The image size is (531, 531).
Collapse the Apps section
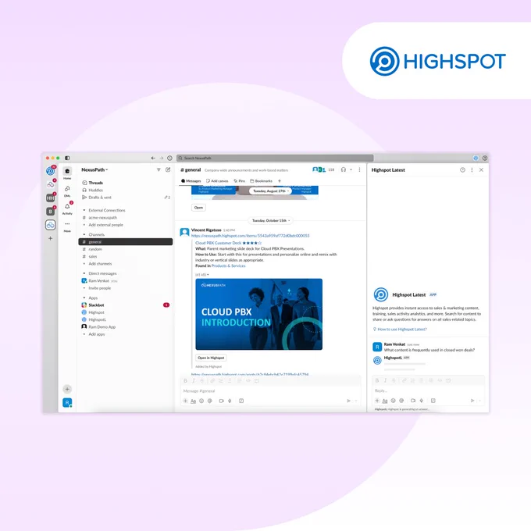84,298
